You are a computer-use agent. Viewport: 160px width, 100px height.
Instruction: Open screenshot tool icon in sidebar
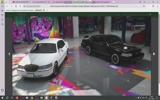pyautogui.click(x=2, y=24)
